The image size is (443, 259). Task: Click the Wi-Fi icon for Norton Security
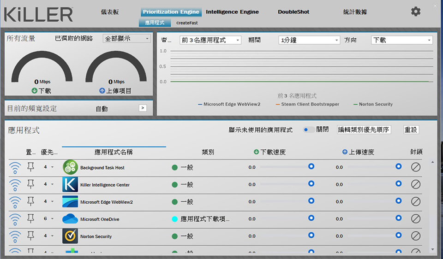(x=15, y=236)
